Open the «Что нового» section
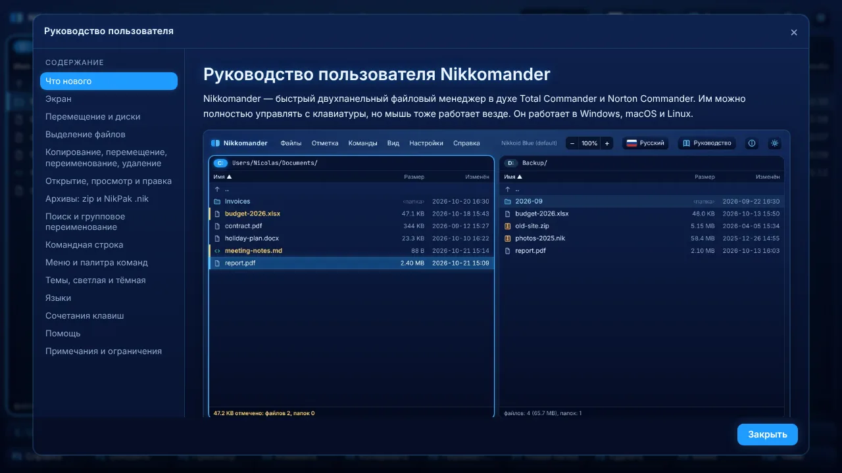The height and width of the screenshot is (473, 842). click(109, 81)
